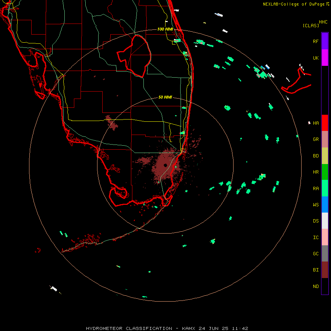Click the 'RF' legend label
The height and width of the screenshot is (331, 331).
point(316,41)
